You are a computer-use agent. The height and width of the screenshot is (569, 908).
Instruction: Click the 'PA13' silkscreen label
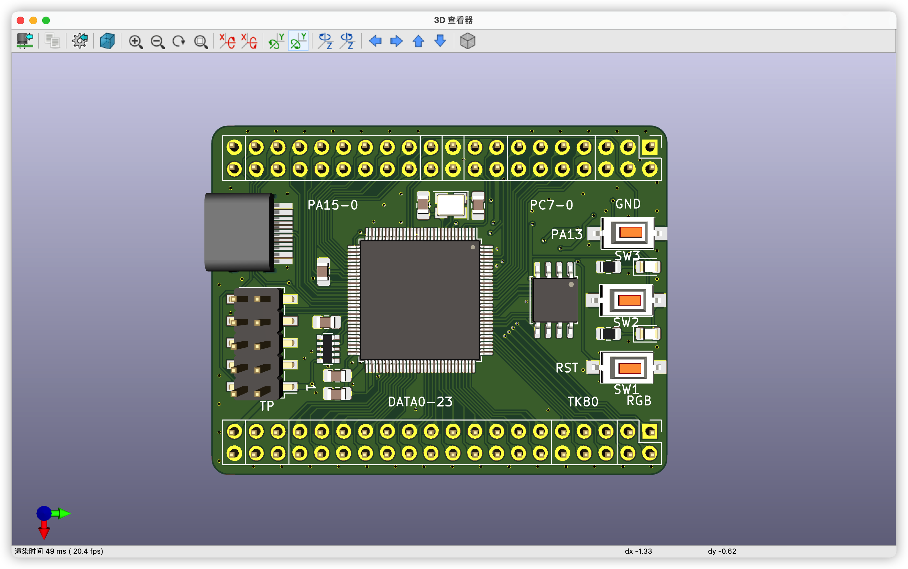(566, 234)
